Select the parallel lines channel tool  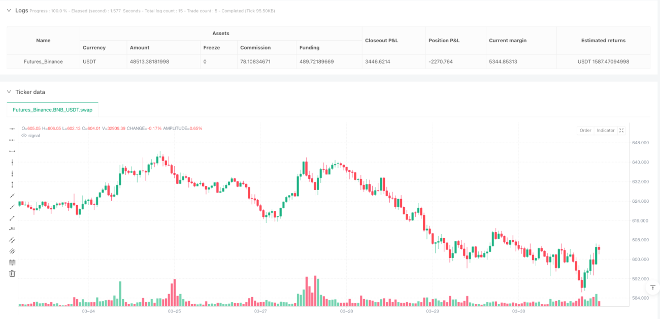click(x=13, y=240)
